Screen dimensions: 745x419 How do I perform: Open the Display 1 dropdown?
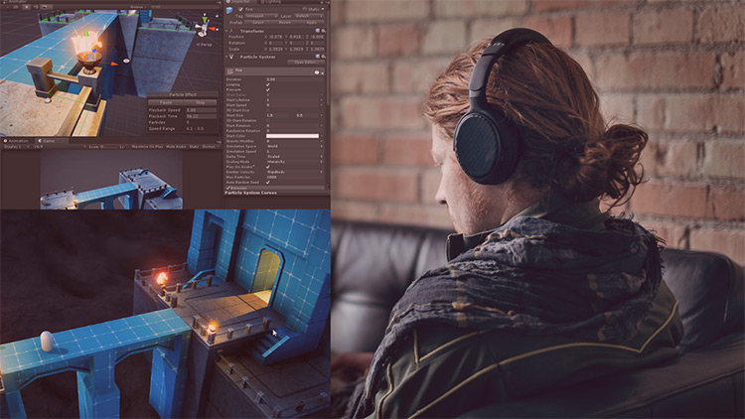[x=17, y=147]
